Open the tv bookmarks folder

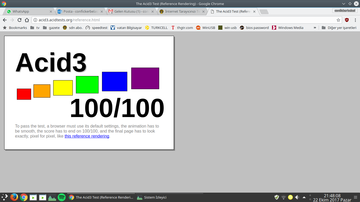pos(35,28)
